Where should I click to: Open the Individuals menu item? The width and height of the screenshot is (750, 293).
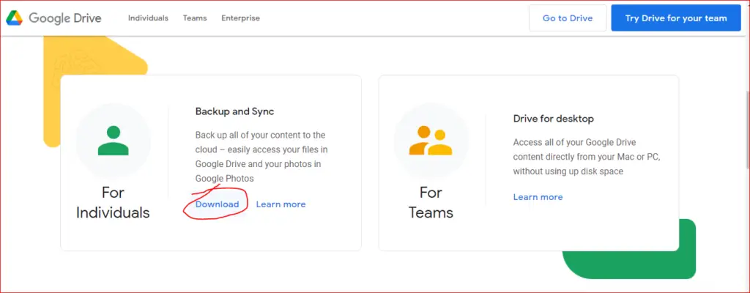148,18
